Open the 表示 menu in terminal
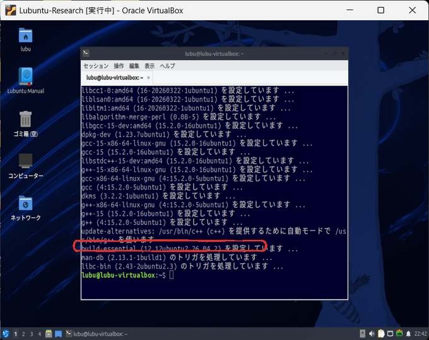The height and width of the screenshot is (340, 429). (150, 66)
